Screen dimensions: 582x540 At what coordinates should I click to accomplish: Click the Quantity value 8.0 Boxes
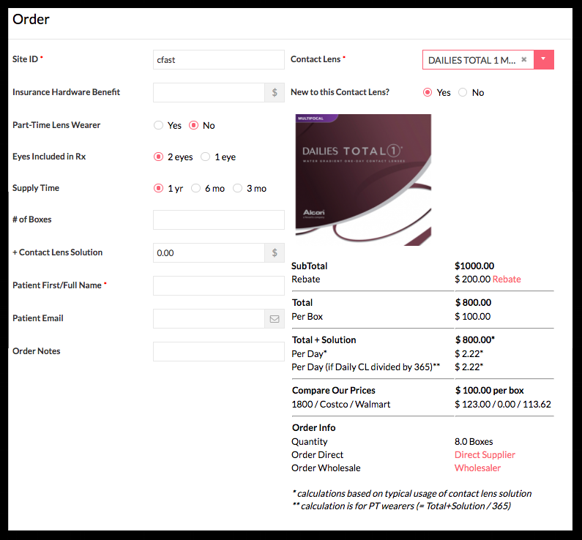[x=474, y=442]
